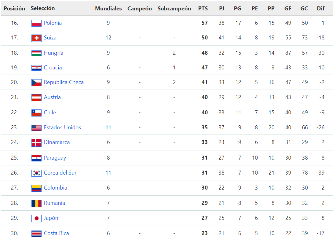Open the Rumania team link
Viewport: 333px width, 240px height.
click(54, 203)
